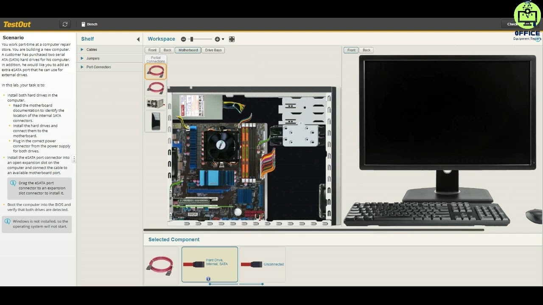The image size is (543, 305).
Task: Zoom in the workspace with plus icon
Action: 217,39
